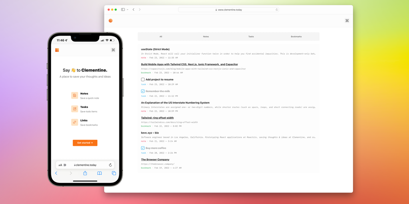Open the sidebar dropdown chevron in Safari

(x=127, y=10)
